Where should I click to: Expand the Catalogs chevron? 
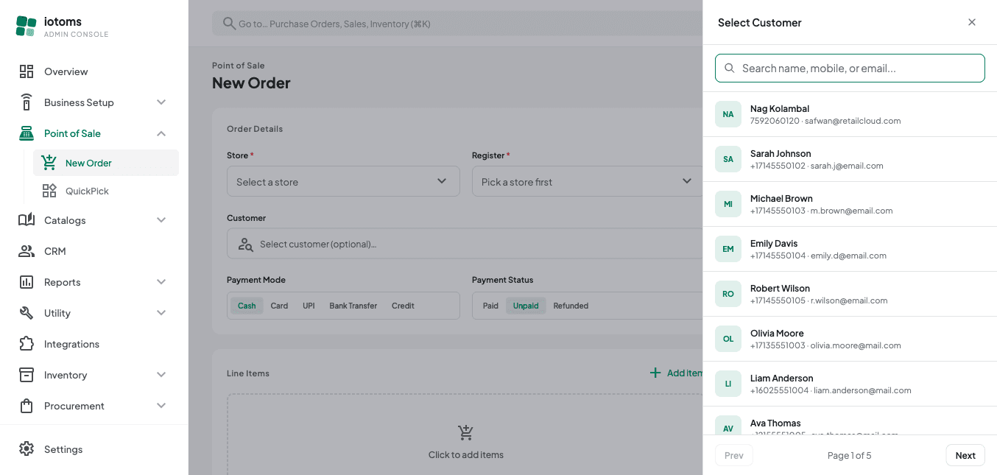tap(161, 220)
